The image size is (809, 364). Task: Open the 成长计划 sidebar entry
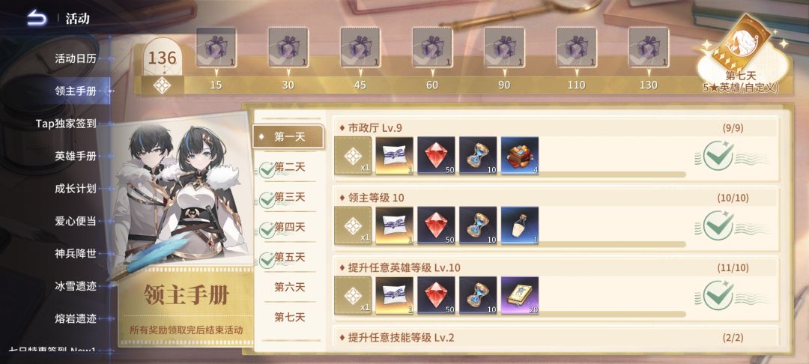(76, 188)
